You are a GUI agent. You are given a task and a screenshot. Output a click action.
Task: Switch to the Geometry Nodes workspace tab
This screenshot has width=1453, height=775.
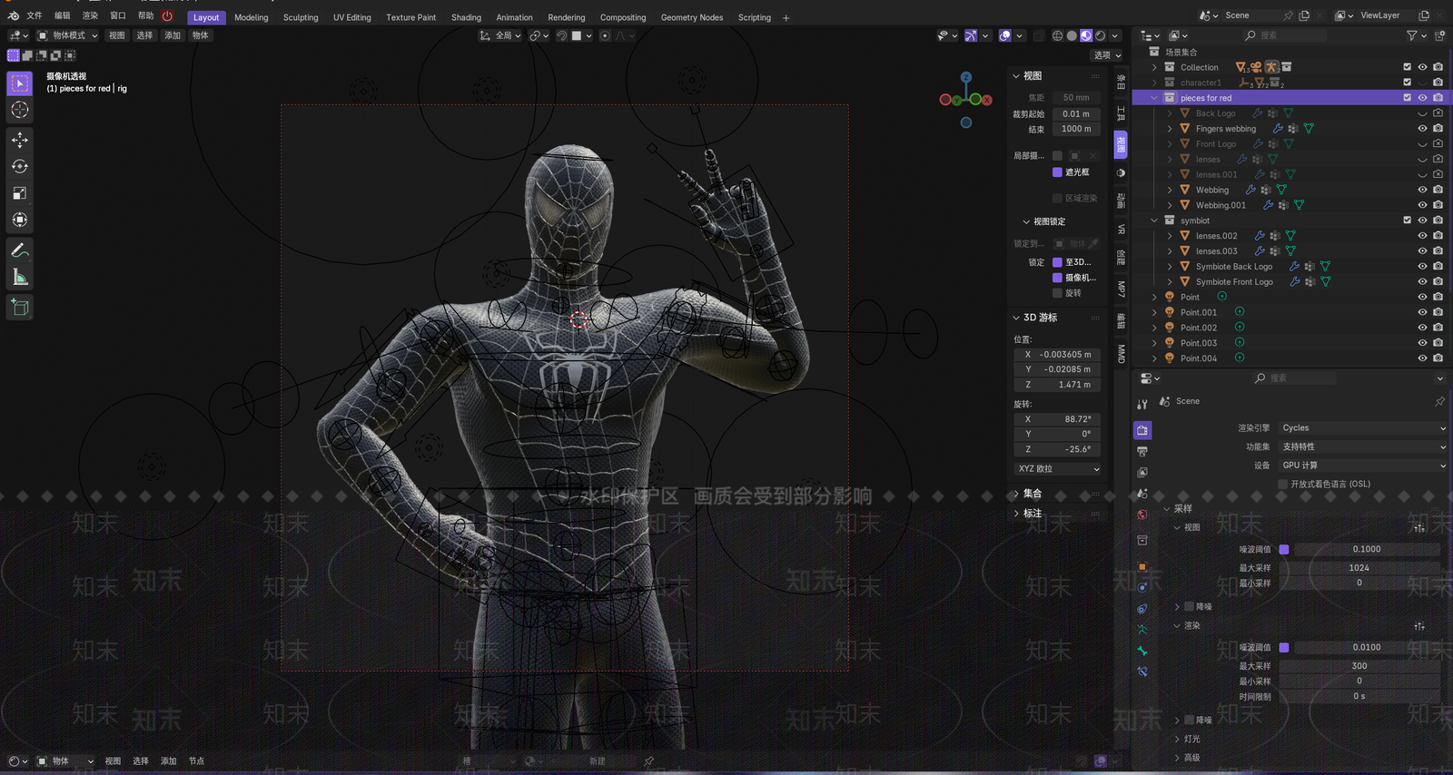point(692,17)
